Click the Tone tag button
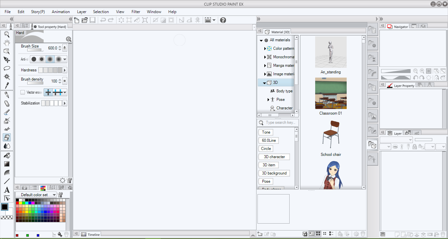 (266, 132)
